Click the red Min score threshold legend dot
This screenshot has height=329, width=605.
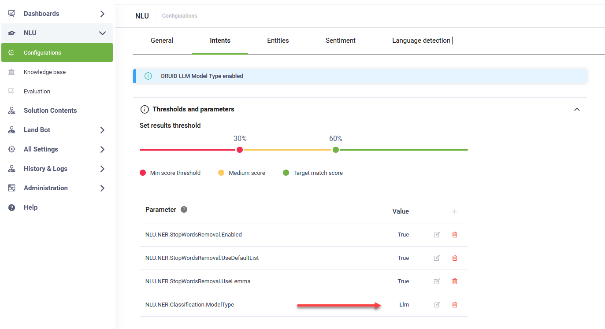143,173
